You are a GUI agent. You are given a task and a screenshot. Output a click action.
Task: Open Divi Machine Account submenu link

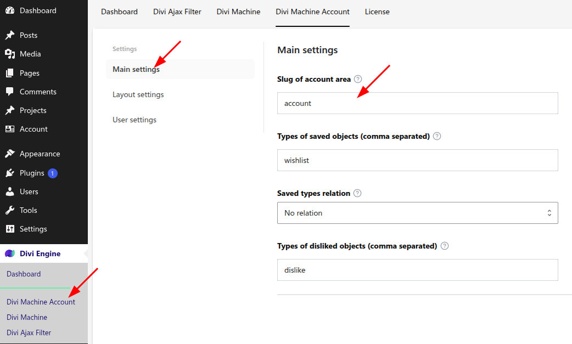41,302
